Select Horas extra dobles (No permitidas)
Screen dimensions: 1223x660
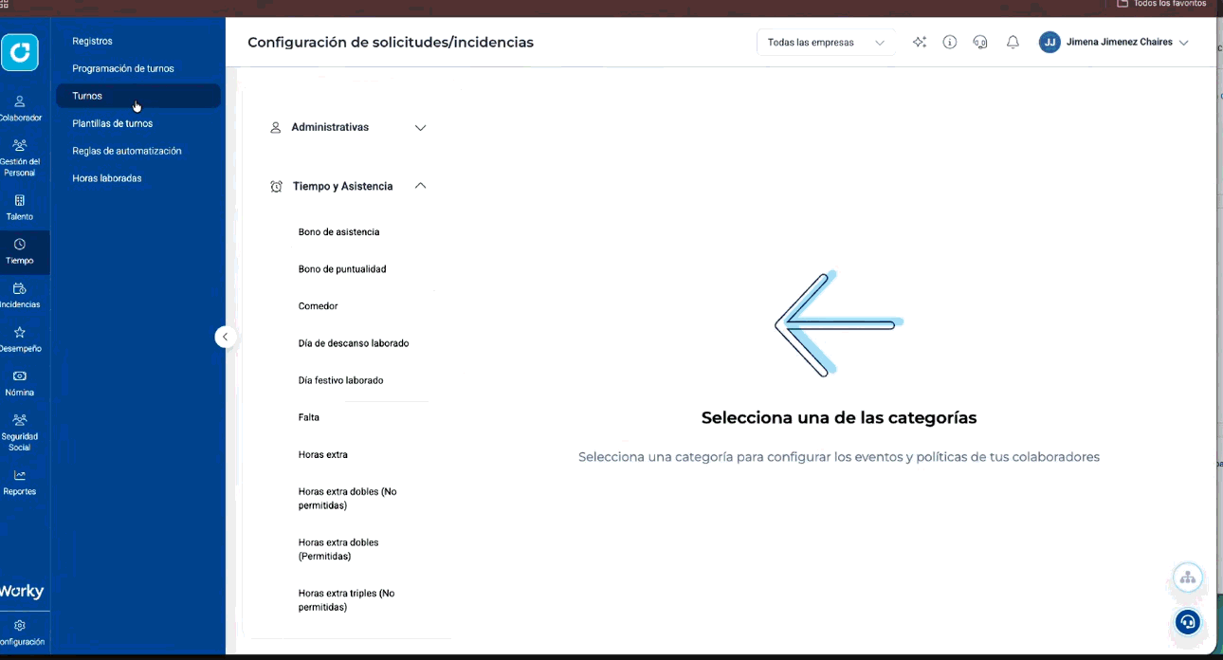point(348,499)
